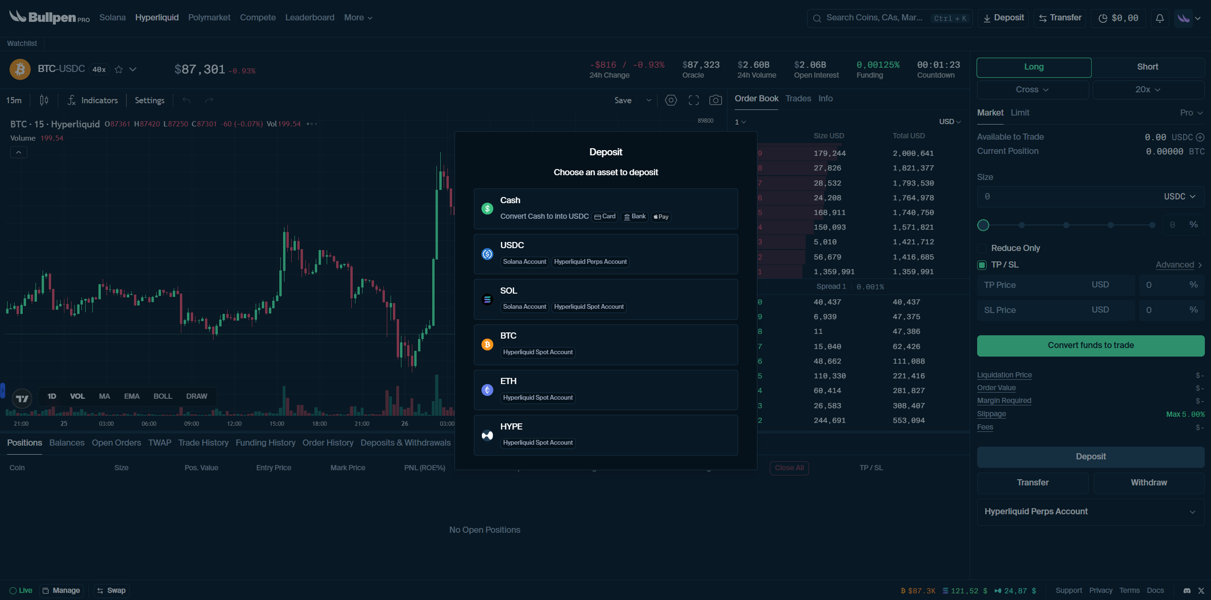Switch to the Trades tab

click(798, 99)
